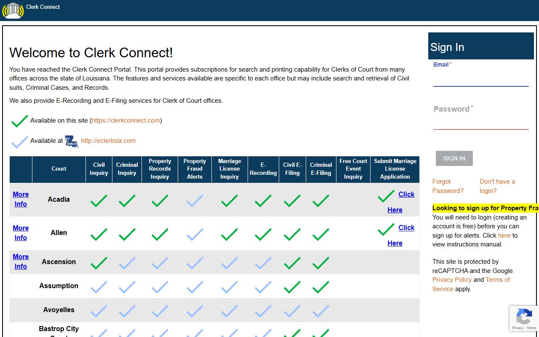Click Ascension's Property Records Inquiry blue checkmark
This screenshot has width=539, height=337.
click(160, 263)
